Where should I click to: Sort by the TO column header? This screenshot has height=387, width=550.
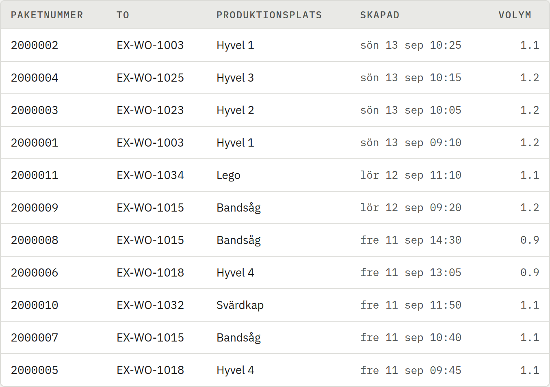[123, 15]
